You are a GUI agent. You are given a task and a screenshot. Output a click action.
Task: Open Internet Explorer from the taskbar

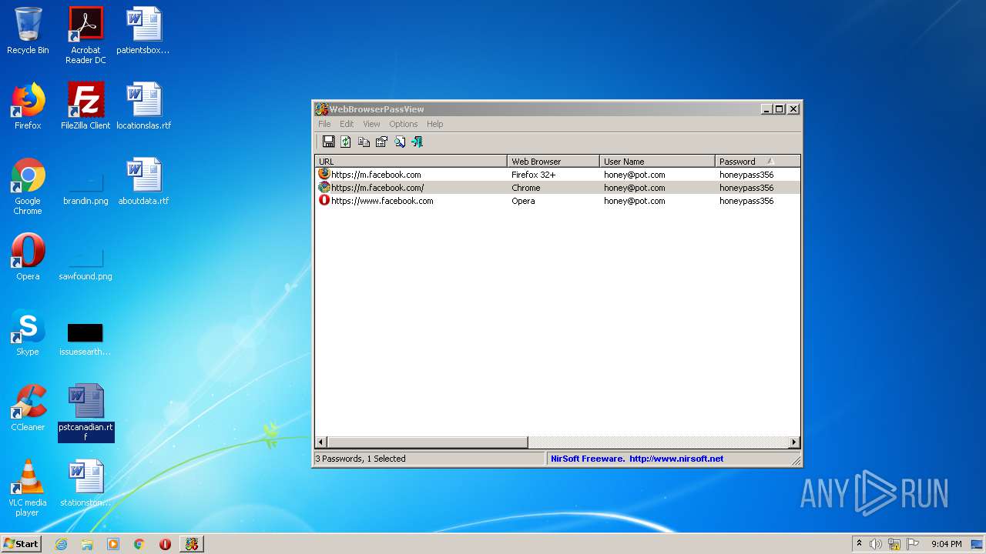61,544
